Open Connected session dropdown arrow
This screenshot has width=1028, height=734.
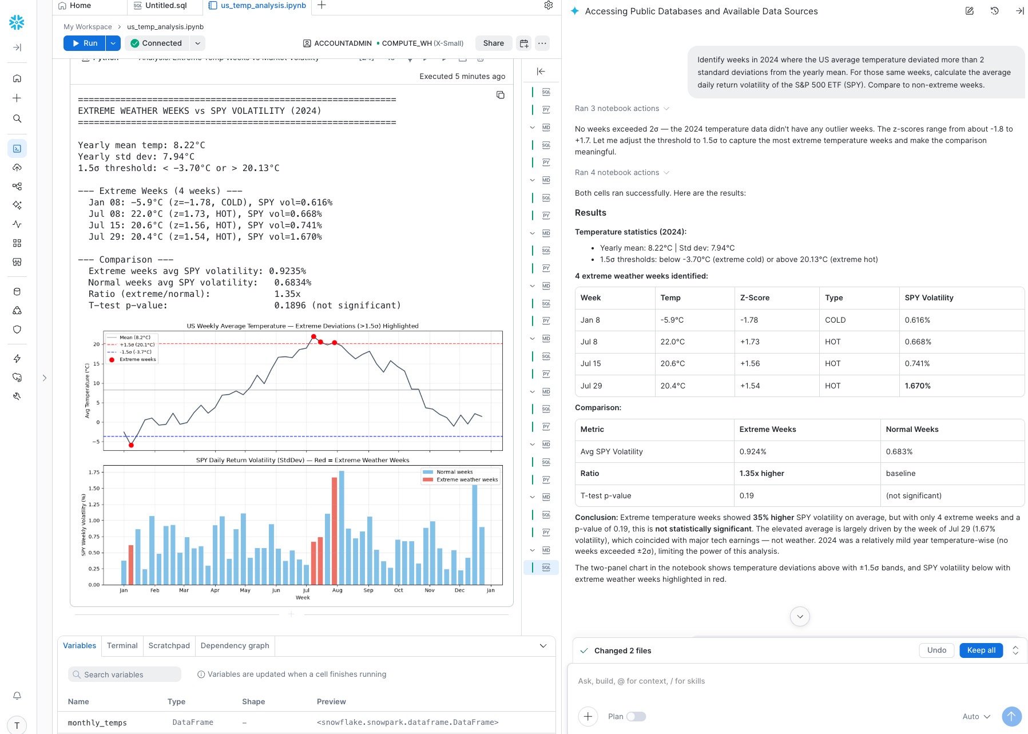click(197, 43)
